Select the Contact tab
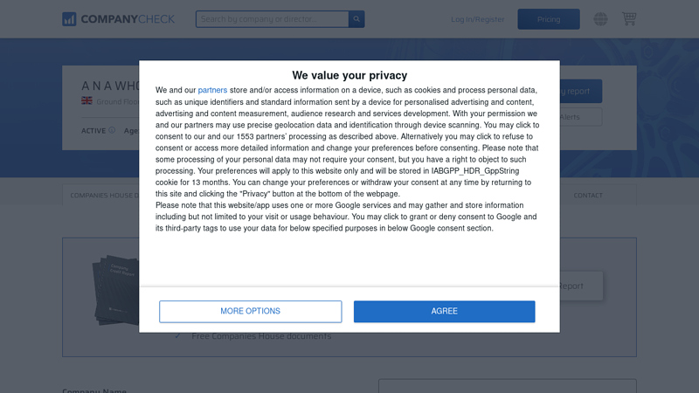Screen dimensions: 699x393 (x=588, y=196)
